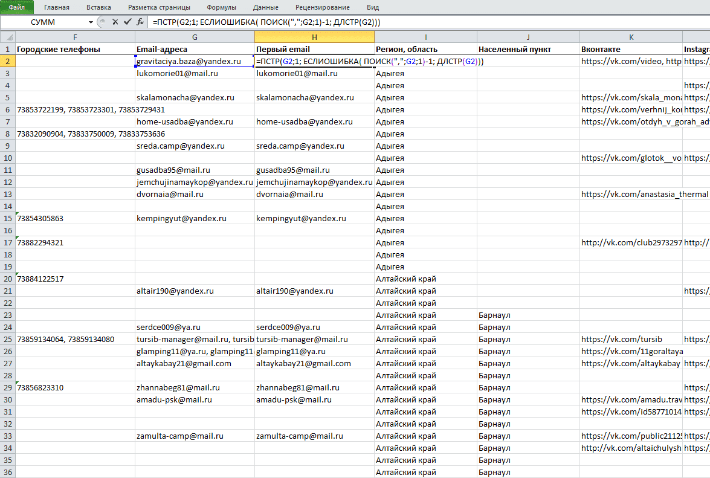The height and width of the screenshot is (478, 710).
Task: Select zamulta-camp@mail.ru in column H
Action: click(x=314, y=436)
